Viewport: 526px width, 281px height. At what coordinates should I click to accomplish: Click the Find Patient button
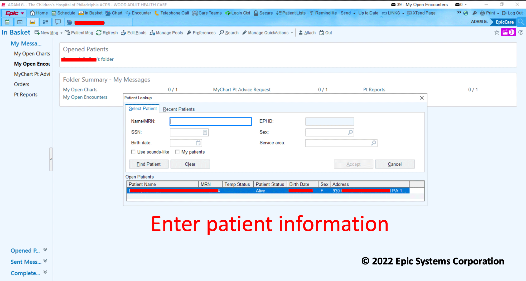tap(149, 164)
